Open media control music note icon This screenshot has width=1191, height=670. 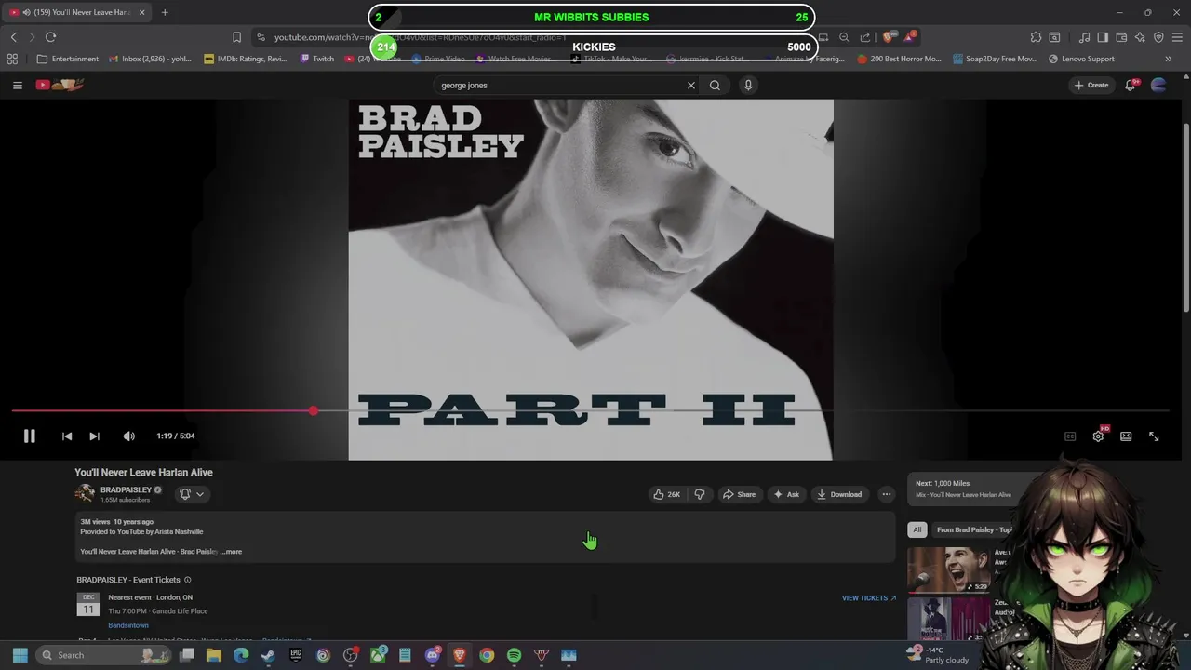pos(1084,37)
